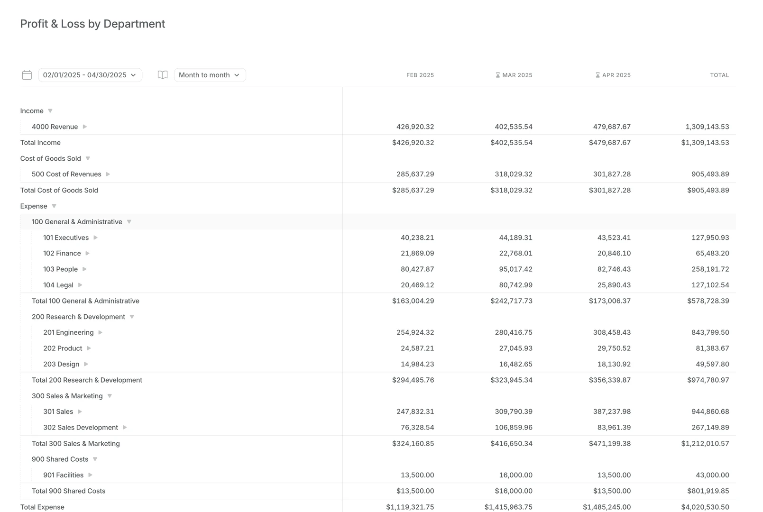Open the calendar date picker icon
The image size is (763, 512).
click(27, 74)
